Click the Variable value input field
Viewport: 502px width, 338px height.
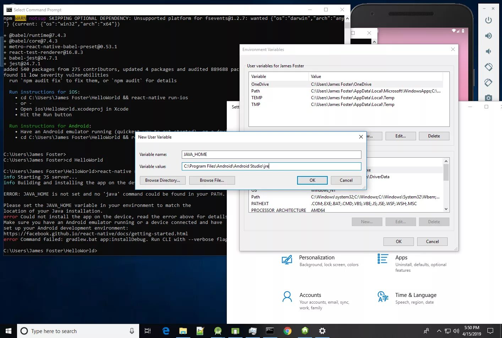coord(272,166)
